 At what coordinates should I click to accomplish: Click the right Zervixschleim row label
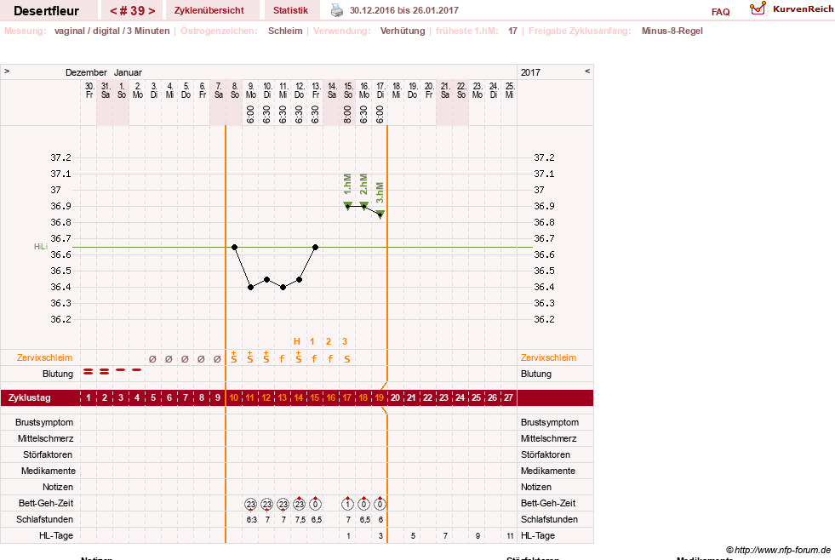click(548, 357)
